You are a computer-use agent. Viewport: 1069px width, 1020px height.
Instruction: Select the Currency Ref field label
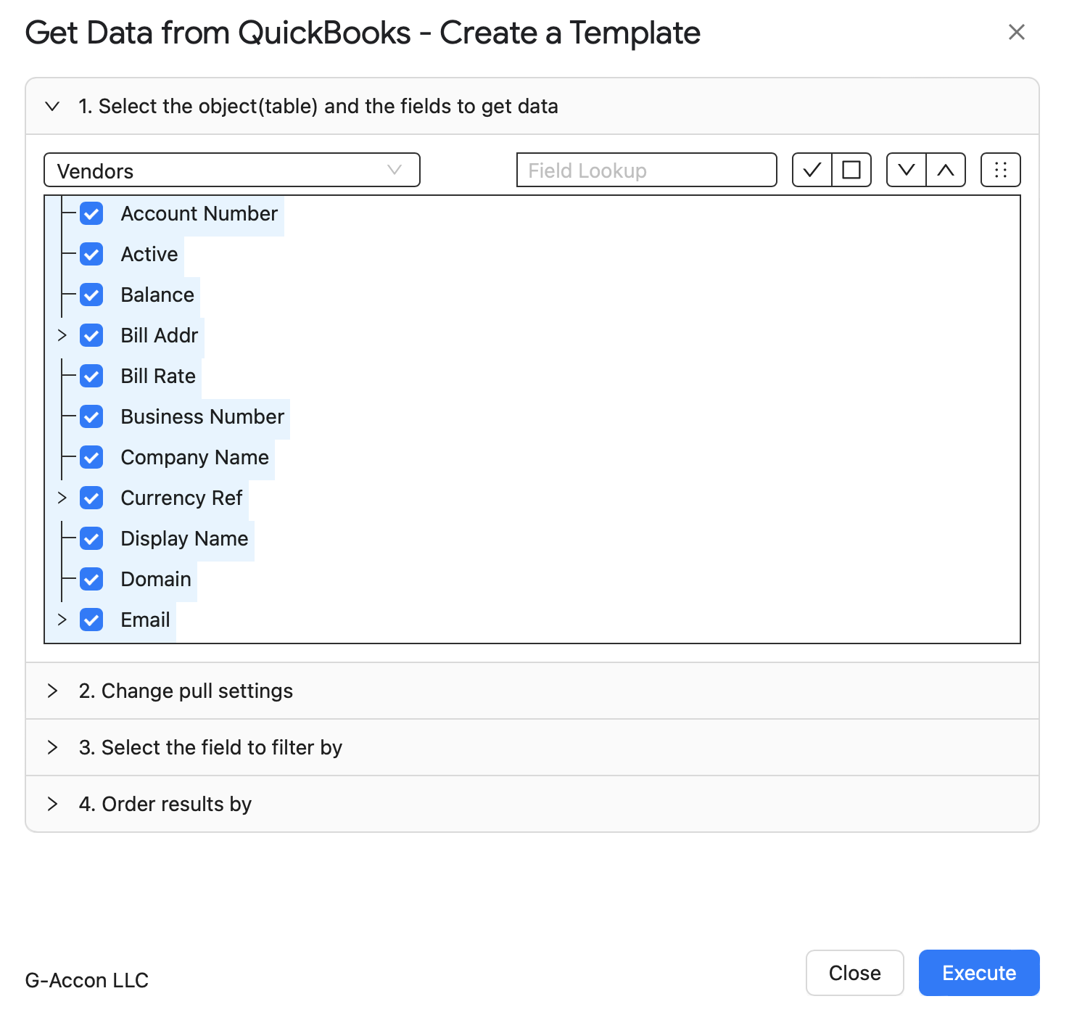181,498
